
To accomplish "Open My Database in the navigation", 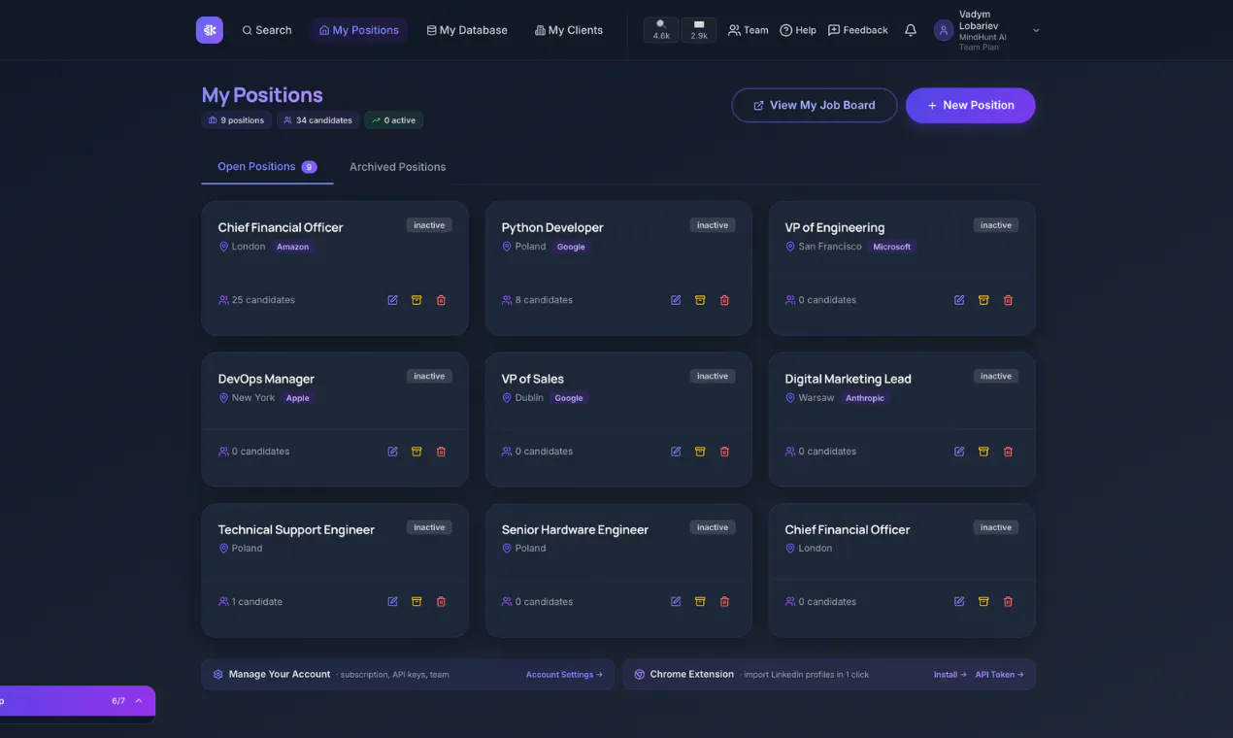I will [467, 30].
